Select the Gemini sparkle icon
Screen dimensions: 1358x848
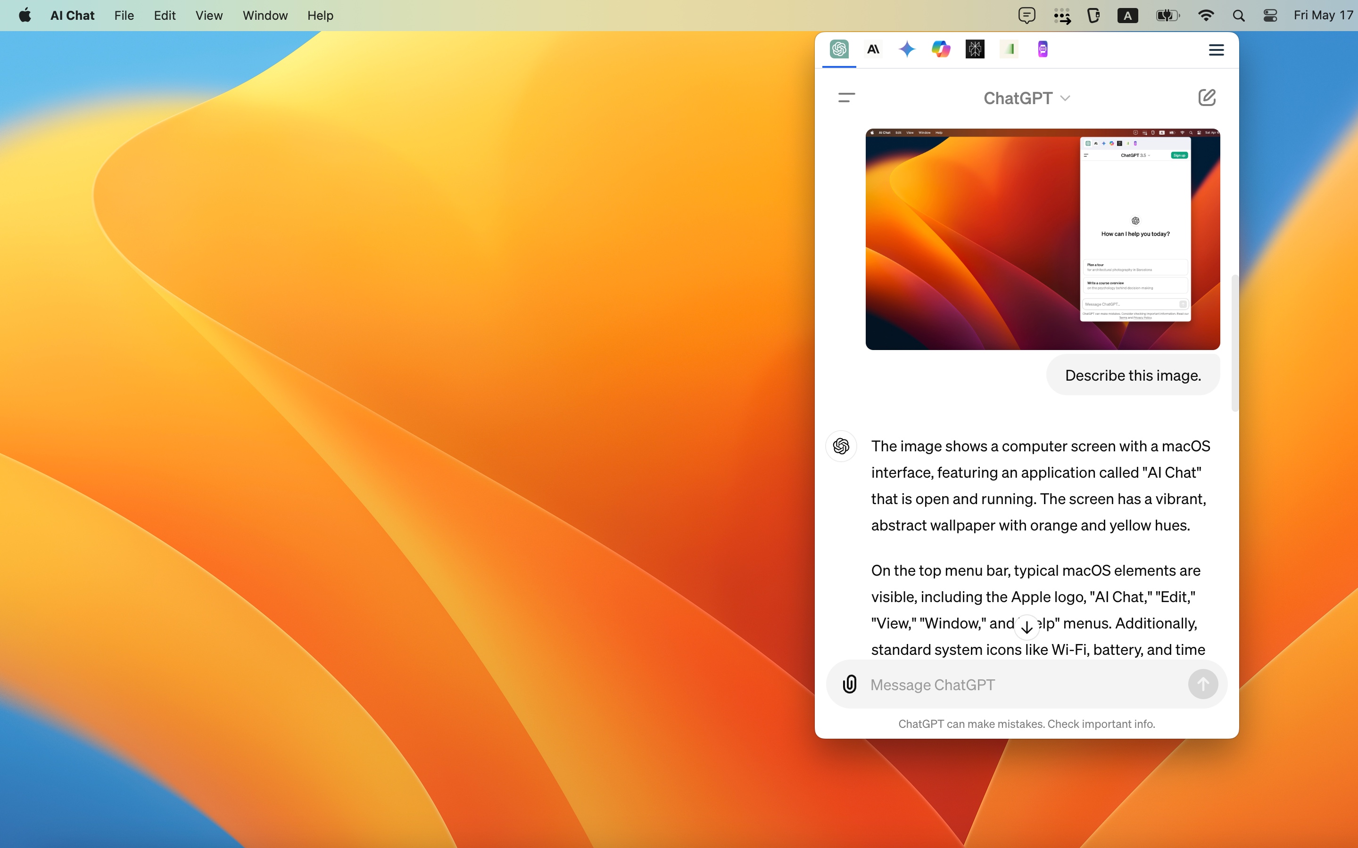(907, 49)
